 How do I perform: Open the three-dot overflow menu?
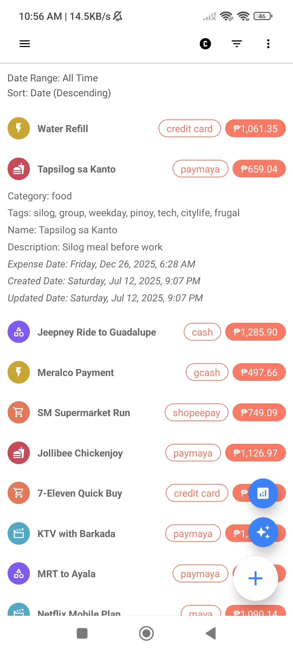click(x=268, y=44)
